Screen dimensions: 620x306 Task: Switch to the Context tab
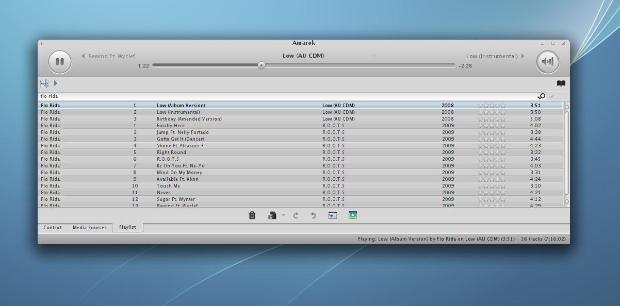point(53,228)
